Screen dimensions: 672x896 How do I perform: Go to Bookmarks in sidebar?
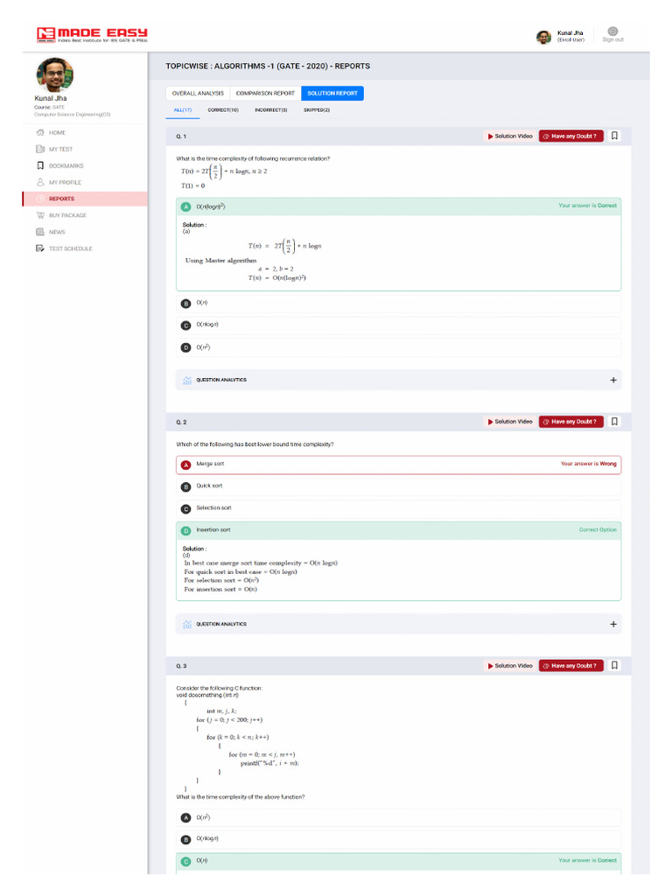(66, 165)
